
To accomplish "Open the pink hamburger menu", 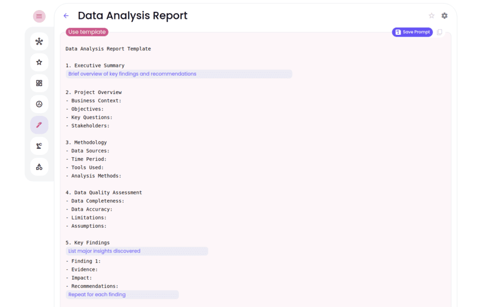I will click(39, 16).
